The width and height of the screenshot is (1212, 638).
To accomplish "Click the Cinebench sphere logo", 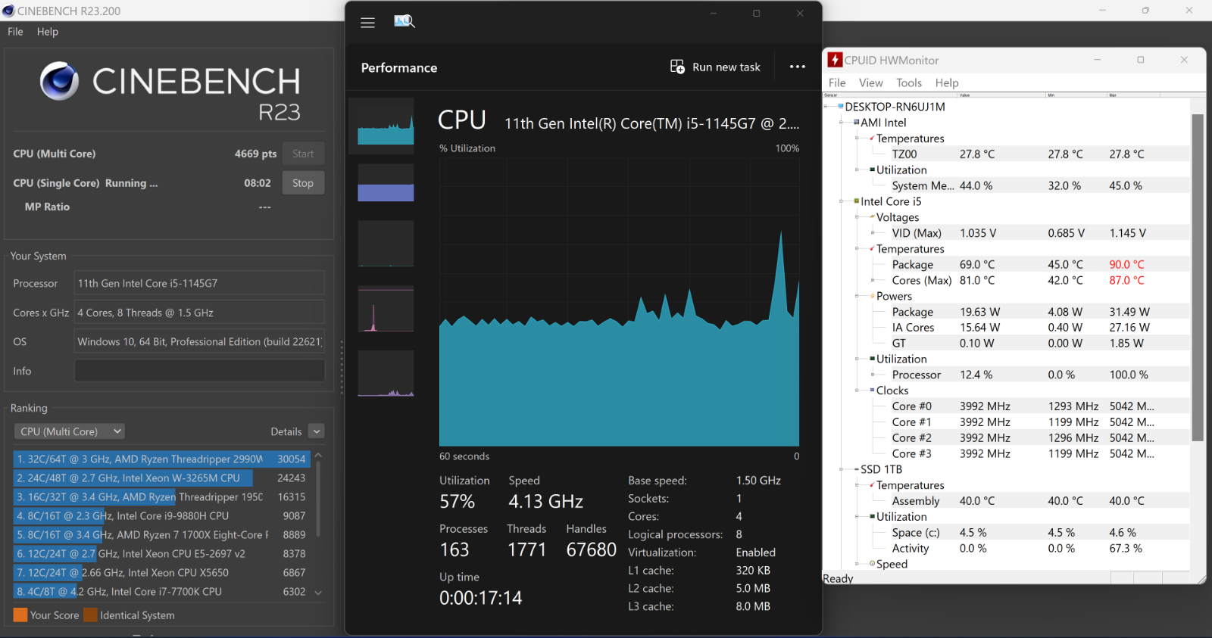I will pos(59,81).
